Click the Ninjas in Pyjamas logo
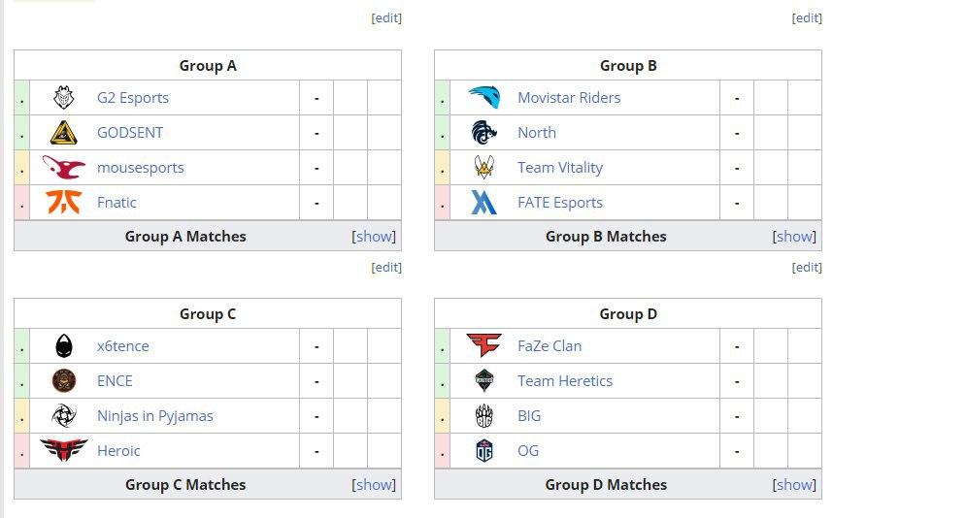Image resolution: width=966 pixels, height=518 pixels. click(x=63, y=416)
